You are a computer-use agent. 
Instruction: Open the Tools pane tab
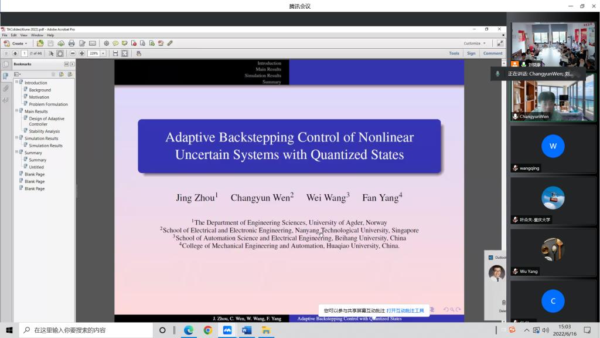[454, 53]
